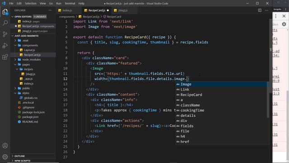The image size is (289, 163).
Task: Click the suggestion list scrollbar
Action: tap(268, 100)
